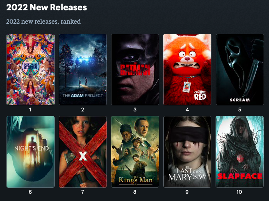Open Everything Everywhere All at Once poster
Screen dimensions: 269x201
30,69
